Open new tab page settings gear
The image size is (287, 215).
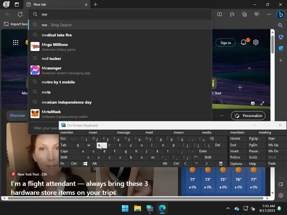pyautogui.click(x=256, y=43)
